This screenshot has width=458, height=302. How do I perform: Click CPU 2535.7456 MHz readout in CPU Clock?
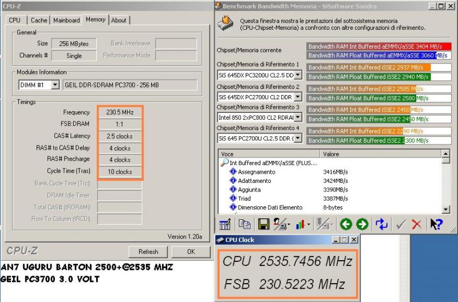point(287,261)
